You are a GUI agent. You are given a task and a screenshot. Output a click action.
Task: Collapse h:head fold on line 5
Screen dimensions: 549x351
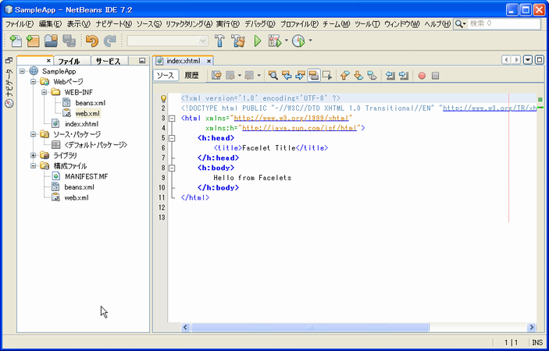pos(172,138)
